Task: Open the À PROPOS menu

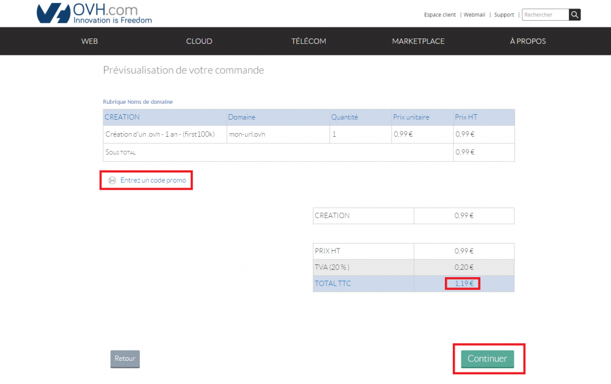Action: 527,42
